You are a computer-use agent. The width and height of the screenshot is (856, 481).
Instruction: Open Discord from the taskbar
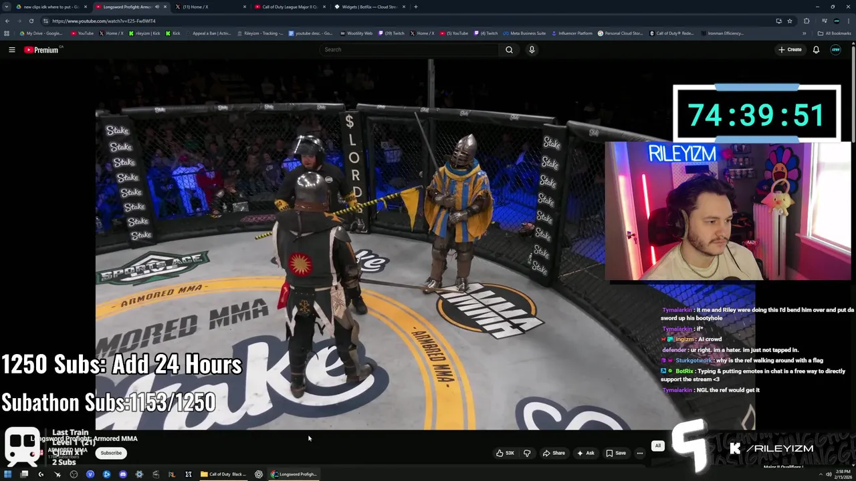tap(123, 474)
